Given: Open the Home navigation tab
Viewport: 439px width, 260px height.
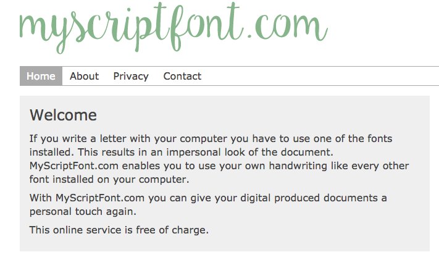Looking at the screenshot, I should 41,76.
